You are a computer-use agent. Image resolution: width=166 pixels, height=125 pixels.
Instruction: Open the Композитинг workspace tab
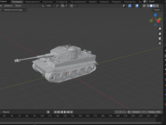click(130, 2)
